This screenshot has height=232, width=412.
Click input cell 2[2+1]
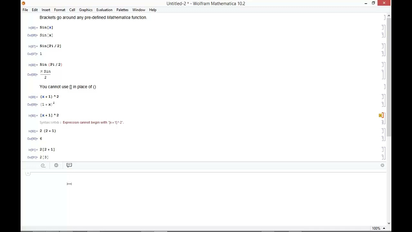click(x=47, y=150)
